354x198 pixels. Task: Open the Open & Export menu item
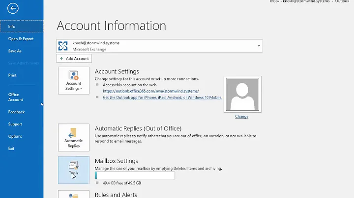[x=21, y=39]
